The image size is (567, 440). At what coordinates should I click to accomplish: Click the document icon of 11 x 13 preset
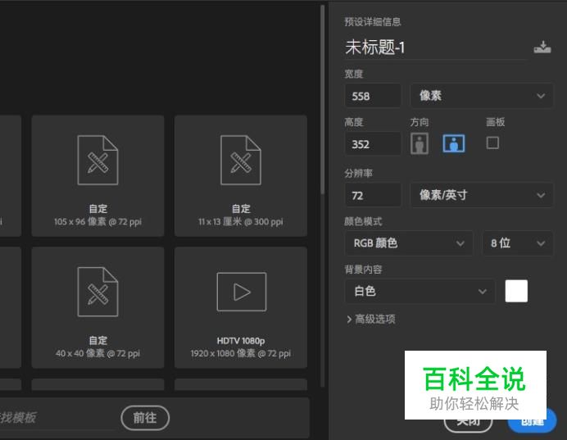pyautogui.click(x=241, y=160)
